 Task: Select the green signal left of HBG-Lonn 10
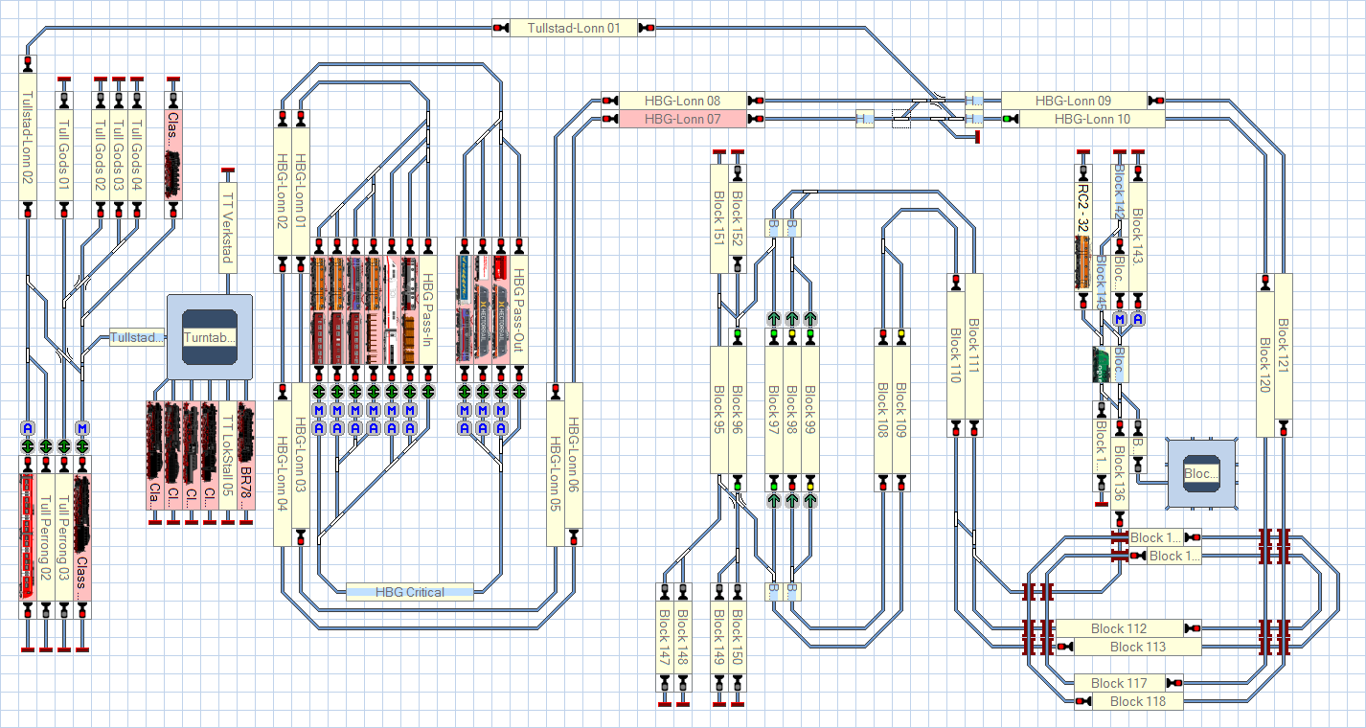pos(1010,119)
